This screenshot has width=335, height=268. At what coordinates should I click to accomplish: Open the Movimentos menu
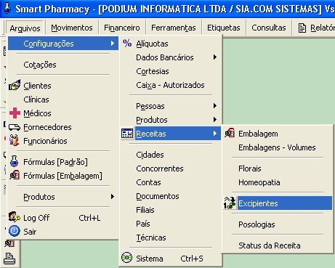72,28
